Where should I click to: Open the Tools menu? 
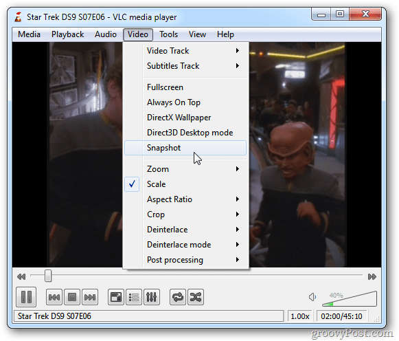(168, 34)
